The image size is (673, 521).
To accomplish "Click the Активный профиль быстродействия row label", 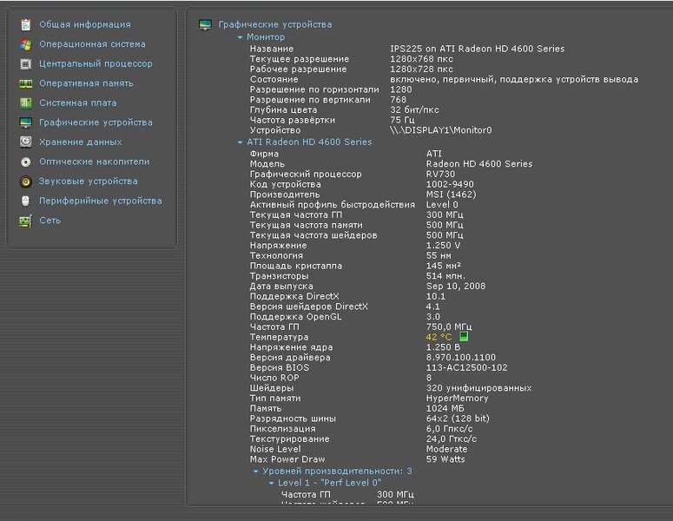I will click(x=333, y=204).
